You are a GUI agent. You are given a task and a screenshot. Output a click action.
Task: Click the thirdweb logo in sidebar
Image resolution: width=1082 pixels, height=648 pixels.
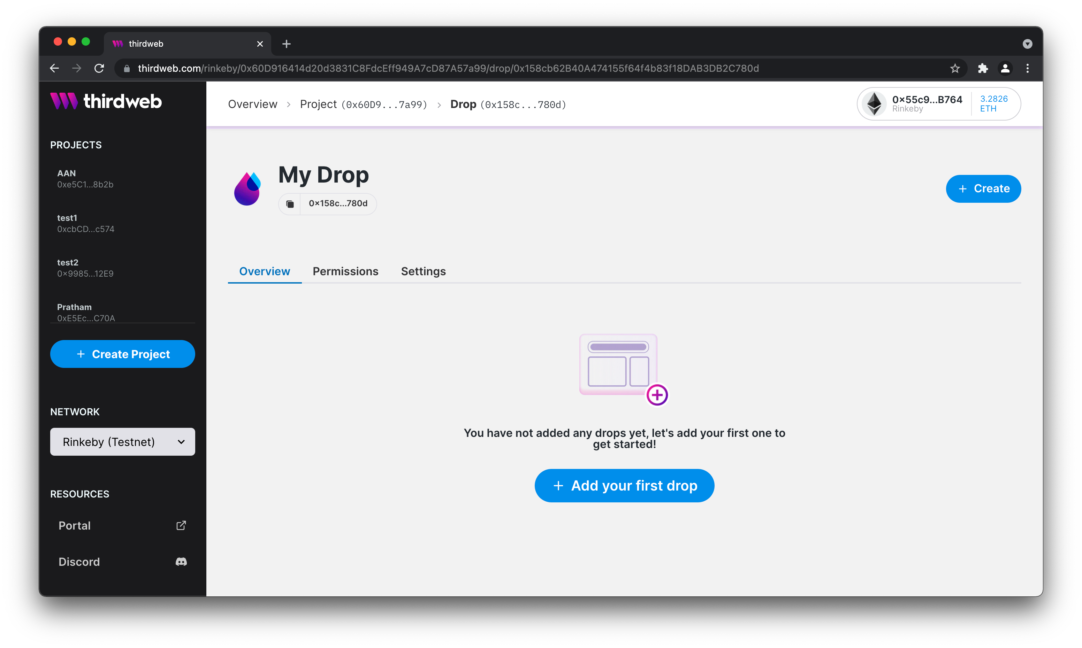point(106,101)
